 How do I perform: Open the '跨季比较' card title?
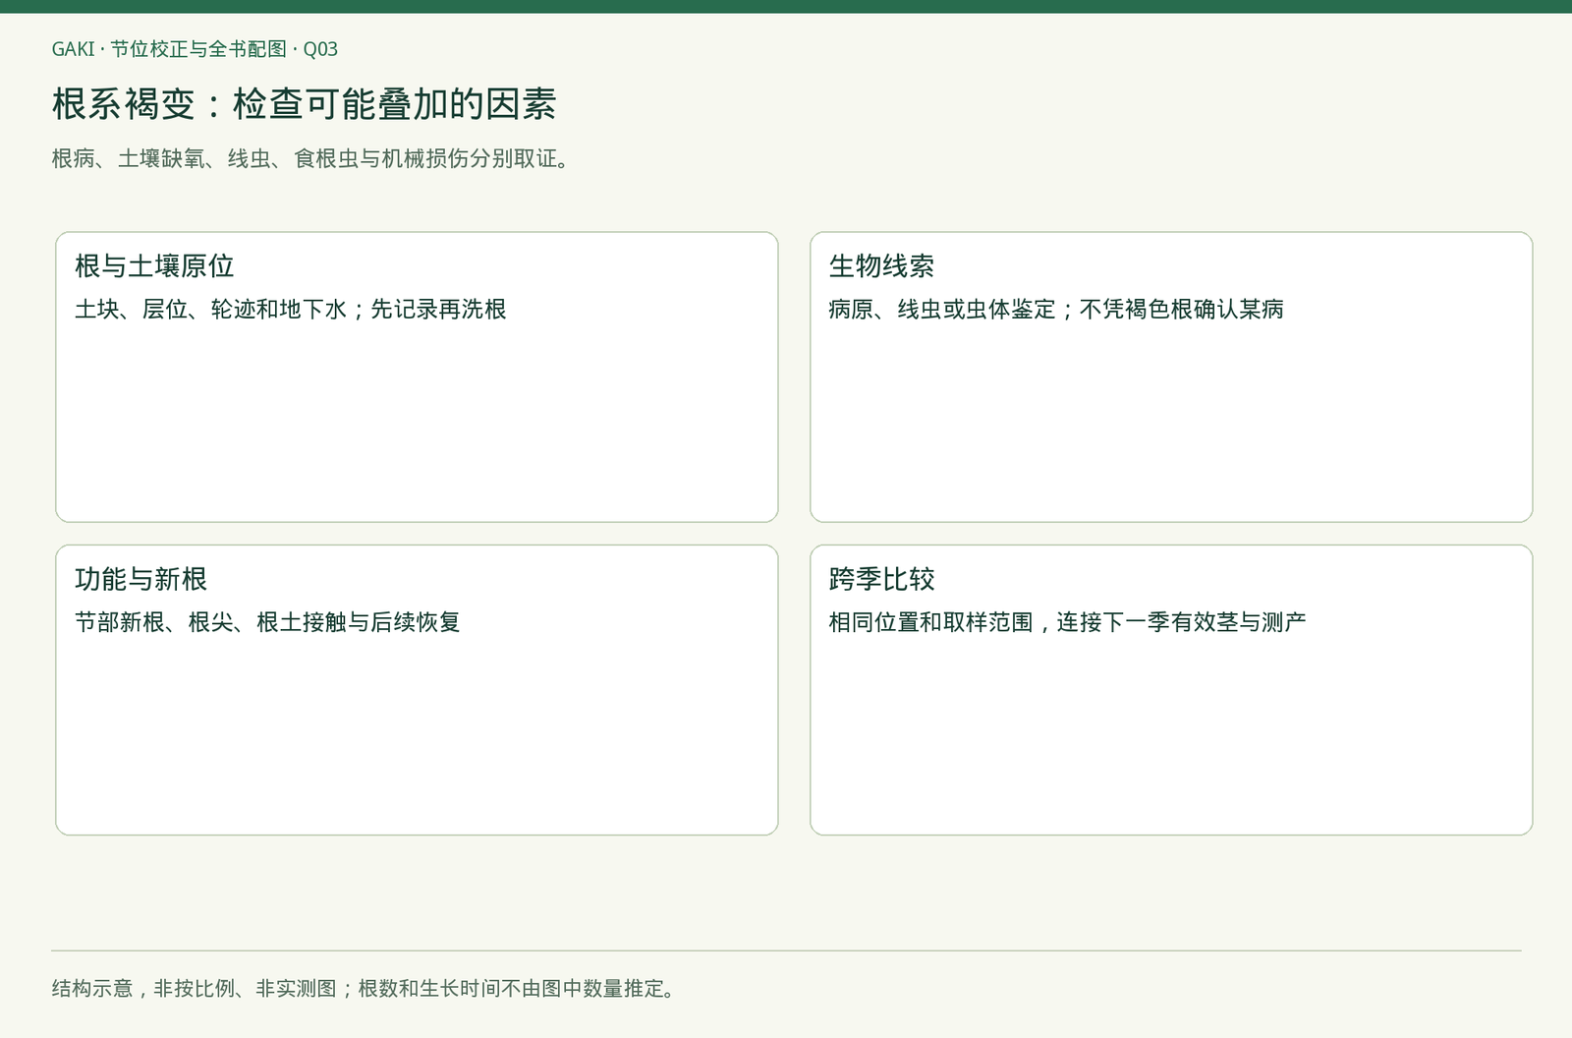(881, 579)
